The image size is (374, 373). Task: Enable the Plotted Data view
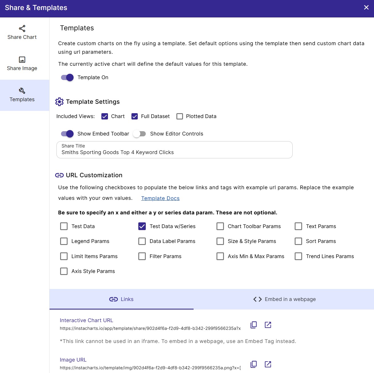pos(180,116)
